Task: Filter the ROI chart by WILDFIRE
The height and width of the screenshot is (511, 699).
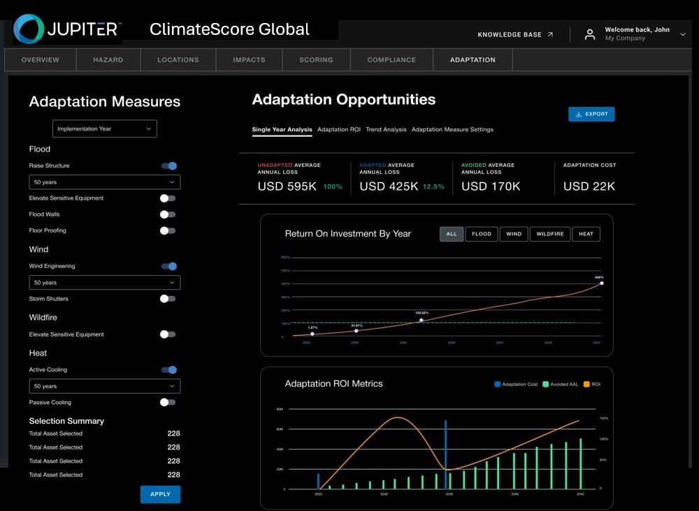Action: click(552, 234)
